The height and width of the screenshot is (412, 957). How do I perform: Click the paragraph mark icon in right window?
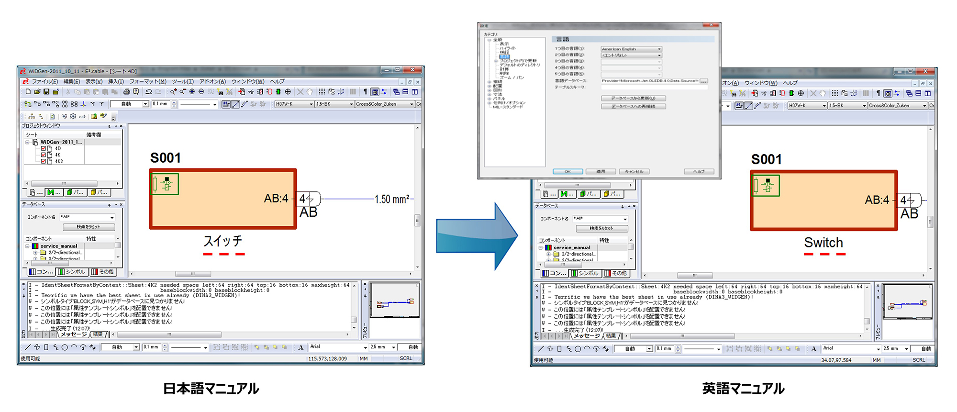878,93
